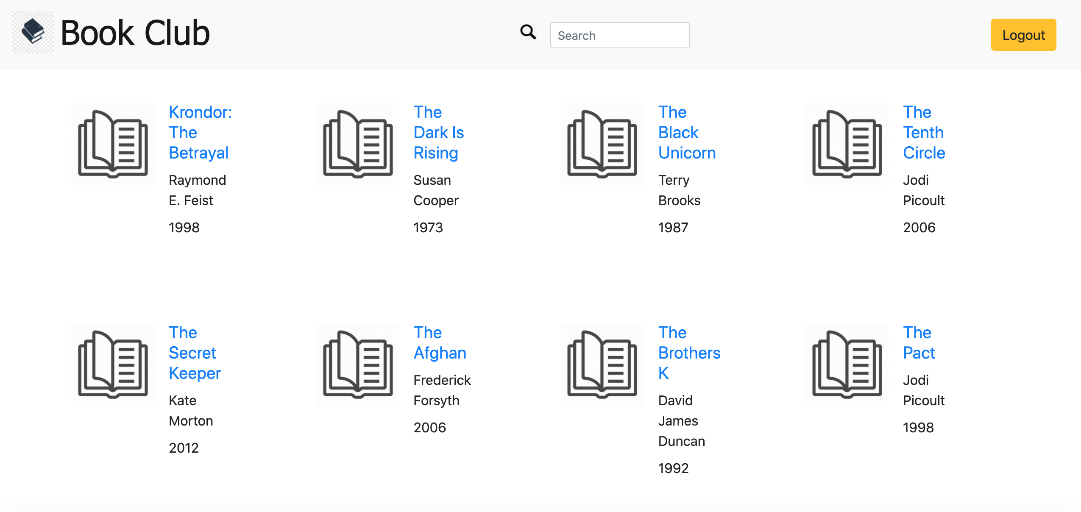Image resolution: width=1081 pixels, height=512 pixels.
Task: Click book icon for Krondor: The Betrayal
Action: [x=113, y=144]
